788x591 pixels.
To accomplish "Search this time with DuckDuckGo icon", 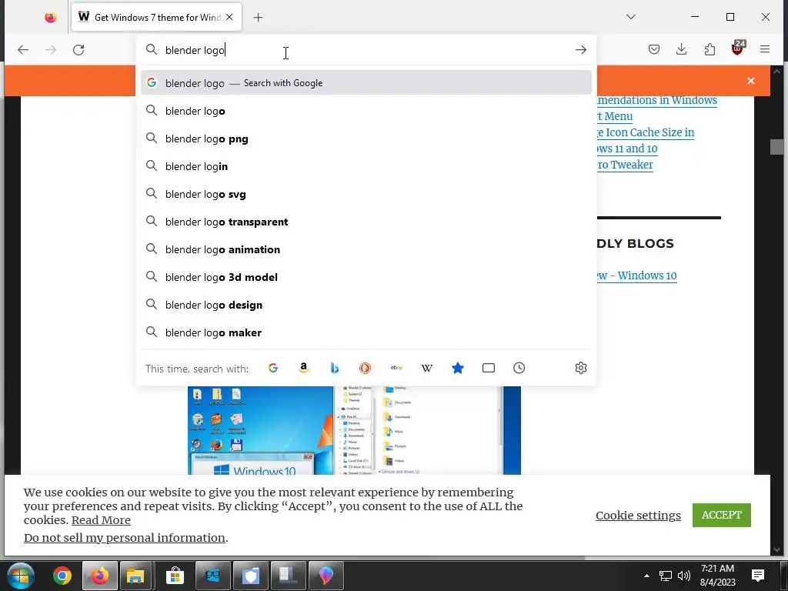I will point(366,368).
